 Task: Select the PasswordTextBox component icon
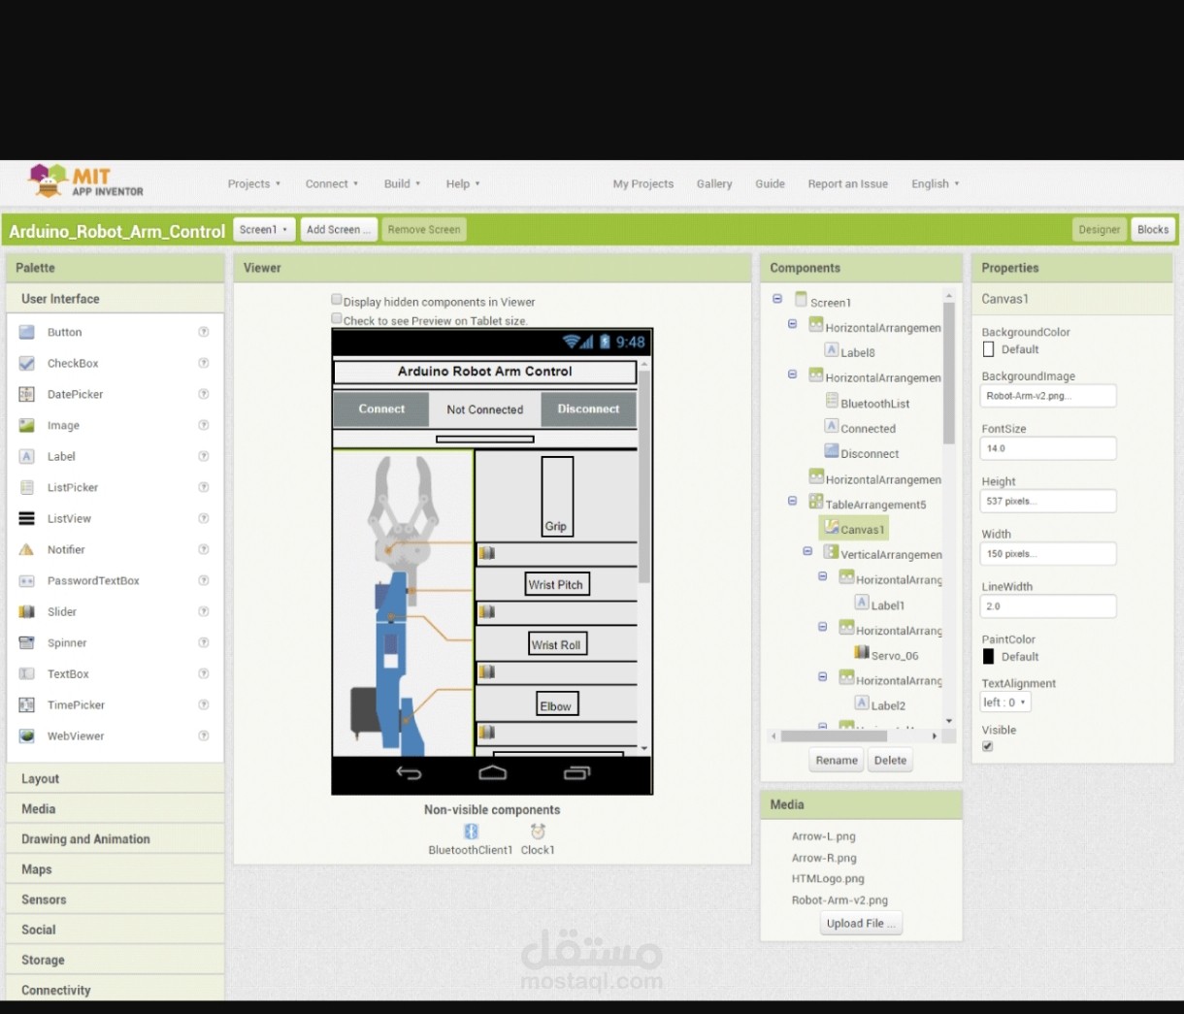[x=27, y=580]
